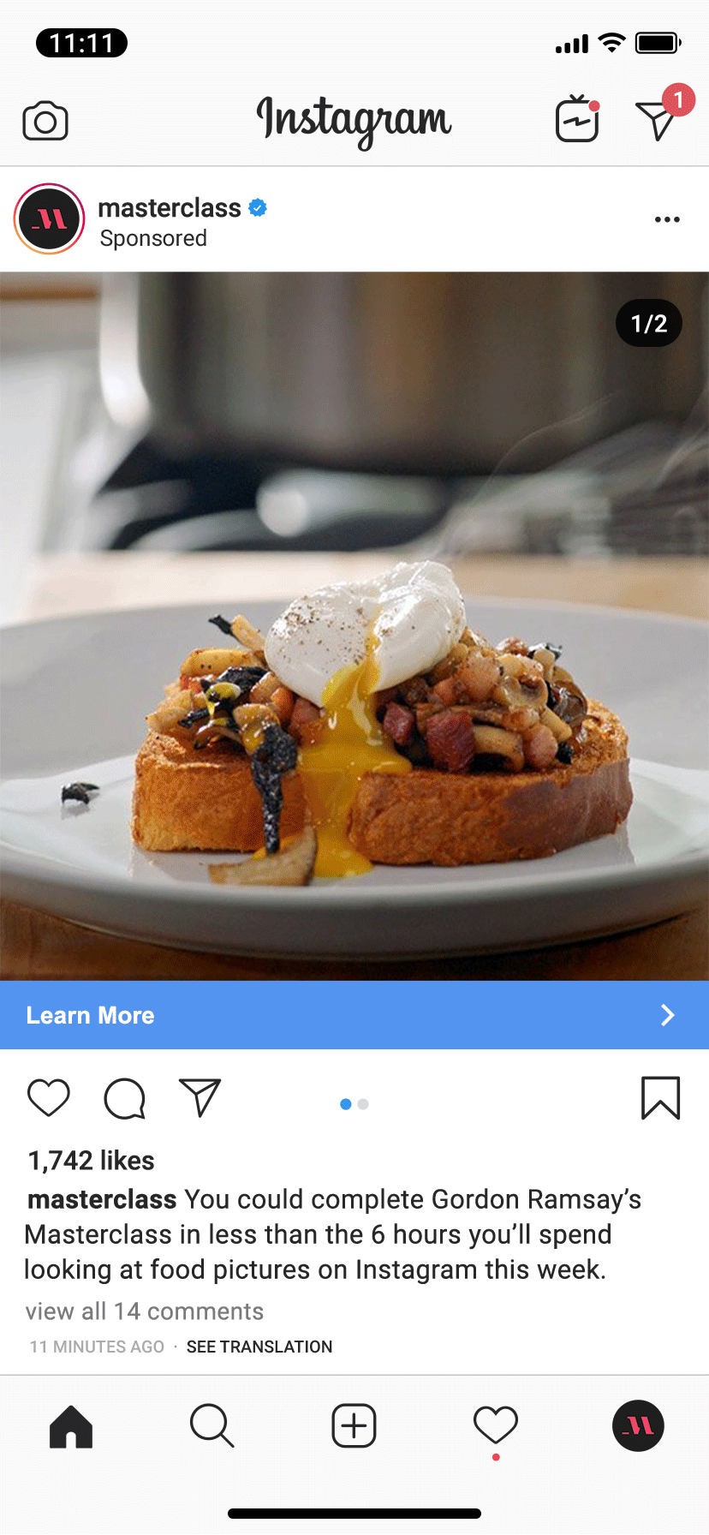
Task: Tap the comment speech bubble icon
Action: [x=125, y=1098]
